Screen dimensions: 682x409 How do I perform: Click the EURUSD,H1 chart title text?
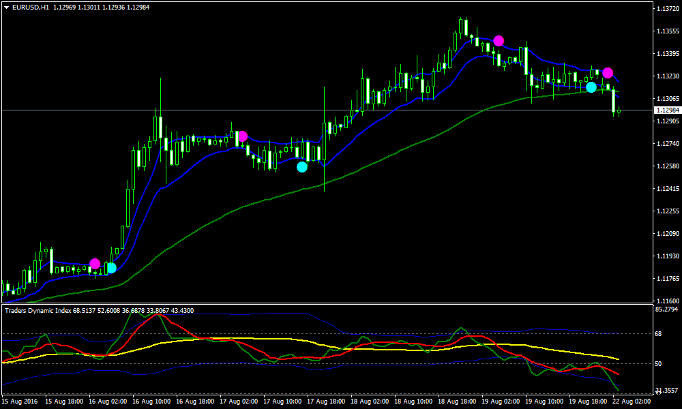coord(31,7)
